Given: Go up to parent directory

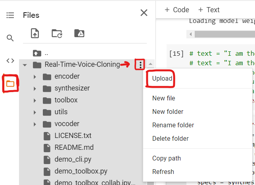Looking at the screenshot, I should point(37,53).
